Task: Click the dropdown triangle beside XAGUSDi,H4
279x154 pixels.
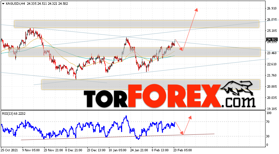Action: pos(3,4)
